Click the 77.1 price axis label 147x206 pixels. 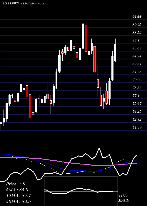[x=136, y=96]
